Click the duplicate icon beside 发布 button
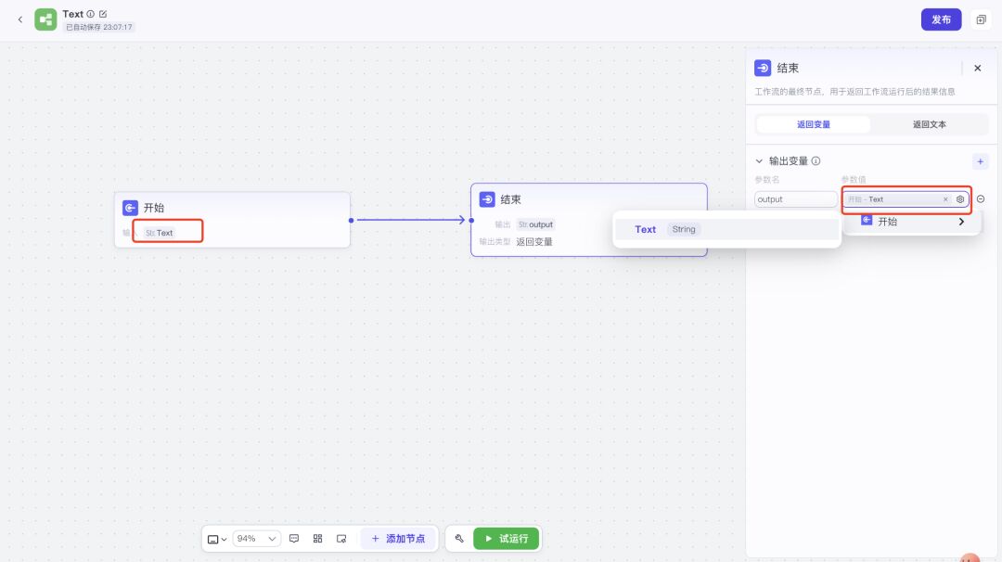Screen dimensions: 1002x562 pyautogui.click(x=981, y=19)
